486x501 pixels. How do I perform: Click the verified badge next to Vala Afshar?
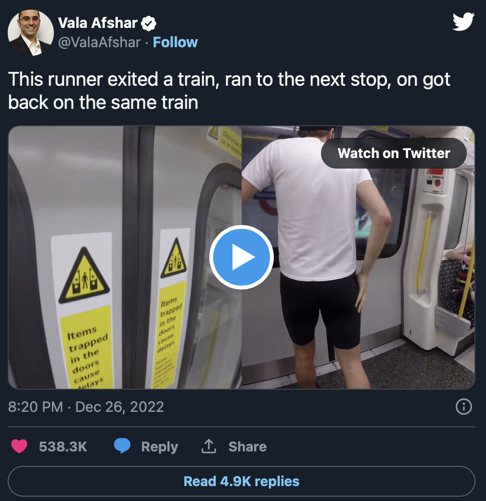148,24
